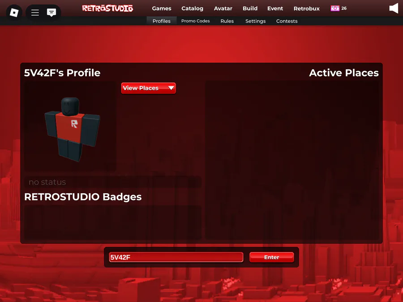Click the username search field containing 5V42F
403x302 pixels.
pyautogui.click(x=176, y=257)
